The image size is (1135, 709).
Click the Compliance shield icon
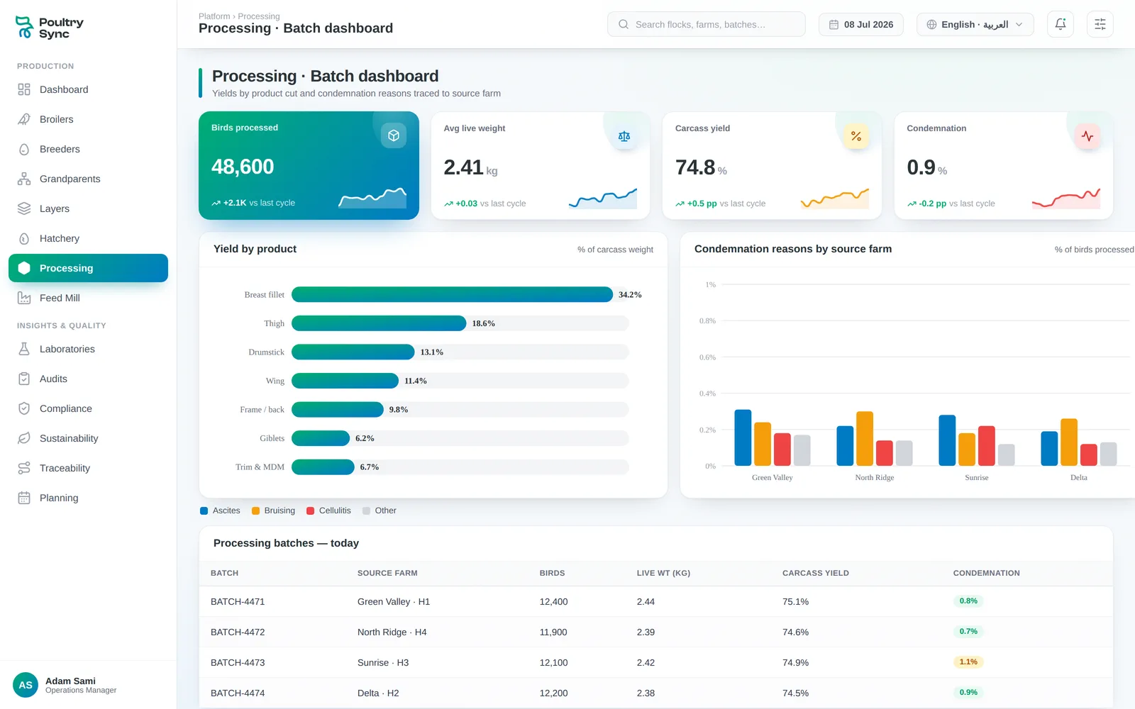coord(24,408)
